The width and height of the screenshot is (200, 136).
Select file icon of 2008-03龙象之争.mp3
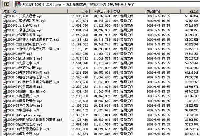5,63
